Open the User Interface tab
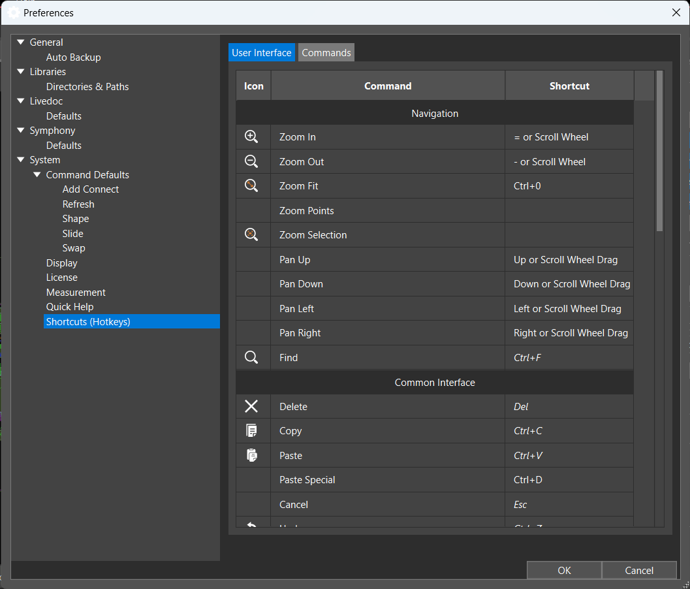 (x=261, y=52)
